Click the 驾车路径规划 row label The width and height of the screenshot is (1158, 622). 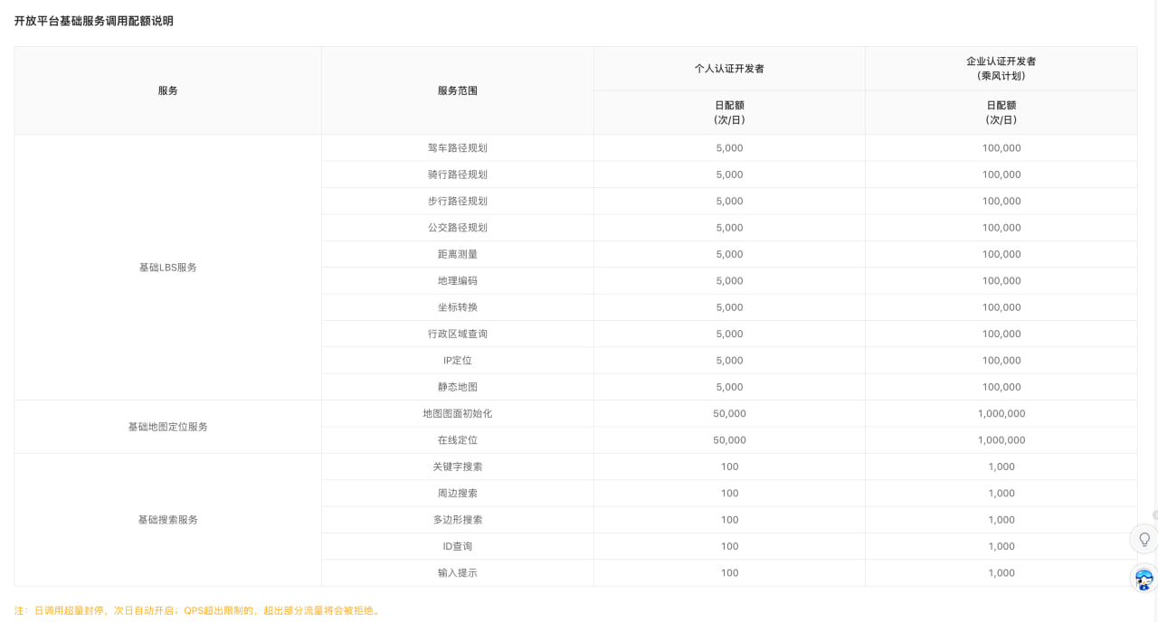[457, 148]
